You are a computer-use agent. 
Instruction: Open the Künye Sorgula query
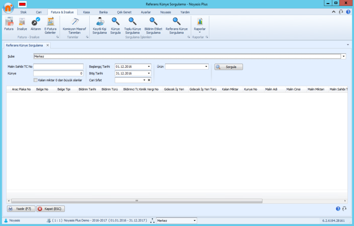(x=116, y=26)
